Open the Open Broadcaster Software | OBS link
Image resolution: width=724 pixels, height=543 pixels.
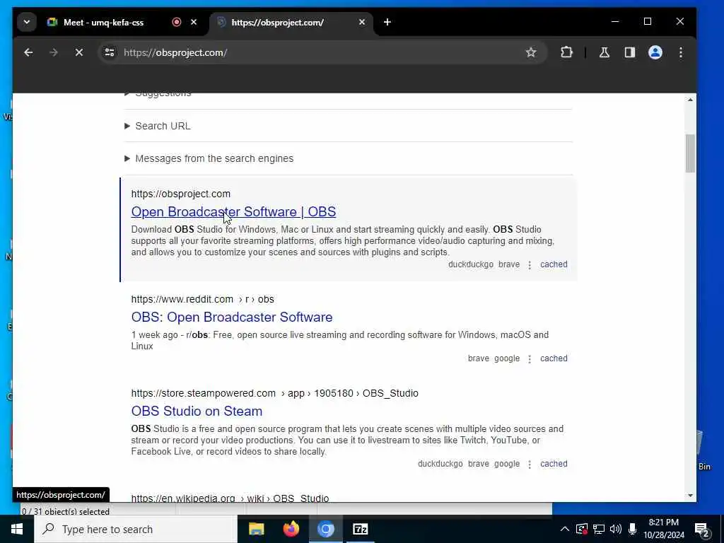[233, 211]
